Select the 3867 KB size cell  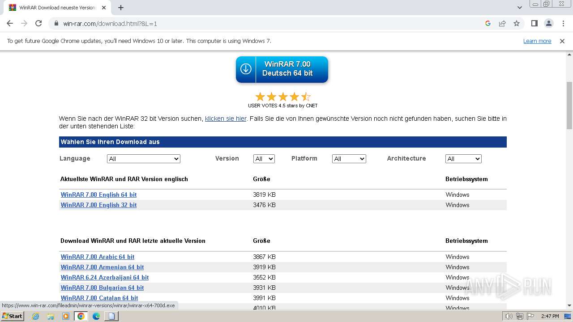point(264,257)
